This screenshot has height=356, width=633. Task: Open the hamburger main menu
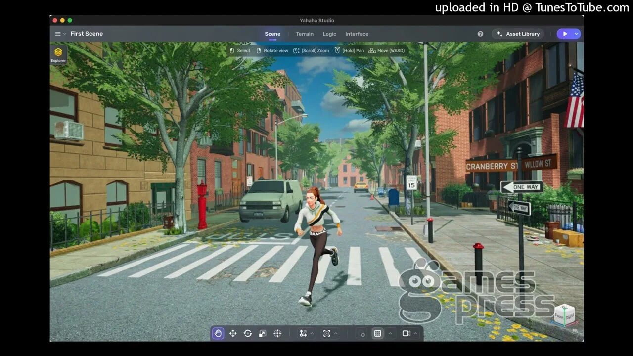[x=58, y=34]
